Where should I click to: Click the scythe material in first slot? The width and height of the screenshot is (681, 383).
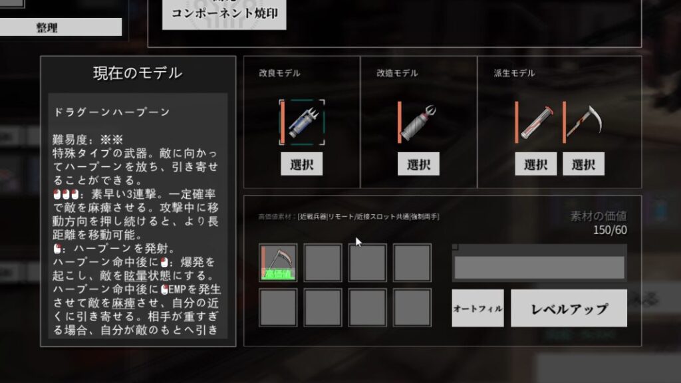point(278,263)
